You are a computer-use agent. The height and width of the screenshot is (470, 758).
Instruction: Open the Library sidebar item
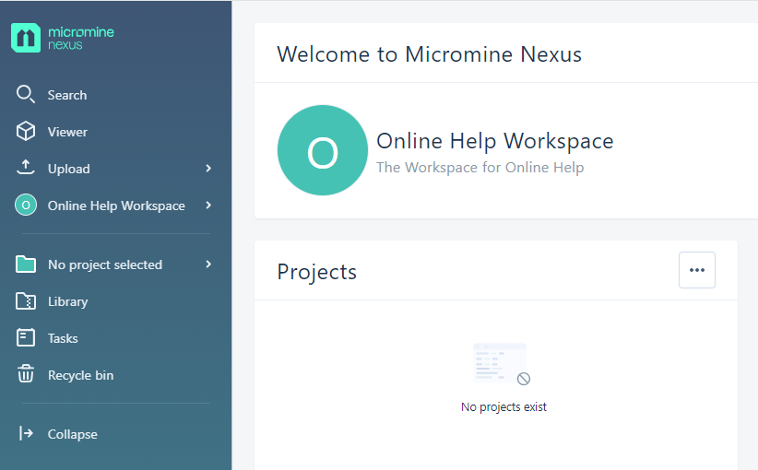pos(67,302)
